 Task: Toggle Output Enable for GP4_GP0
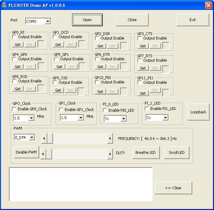pyautogui.click(x=14, y=59)
